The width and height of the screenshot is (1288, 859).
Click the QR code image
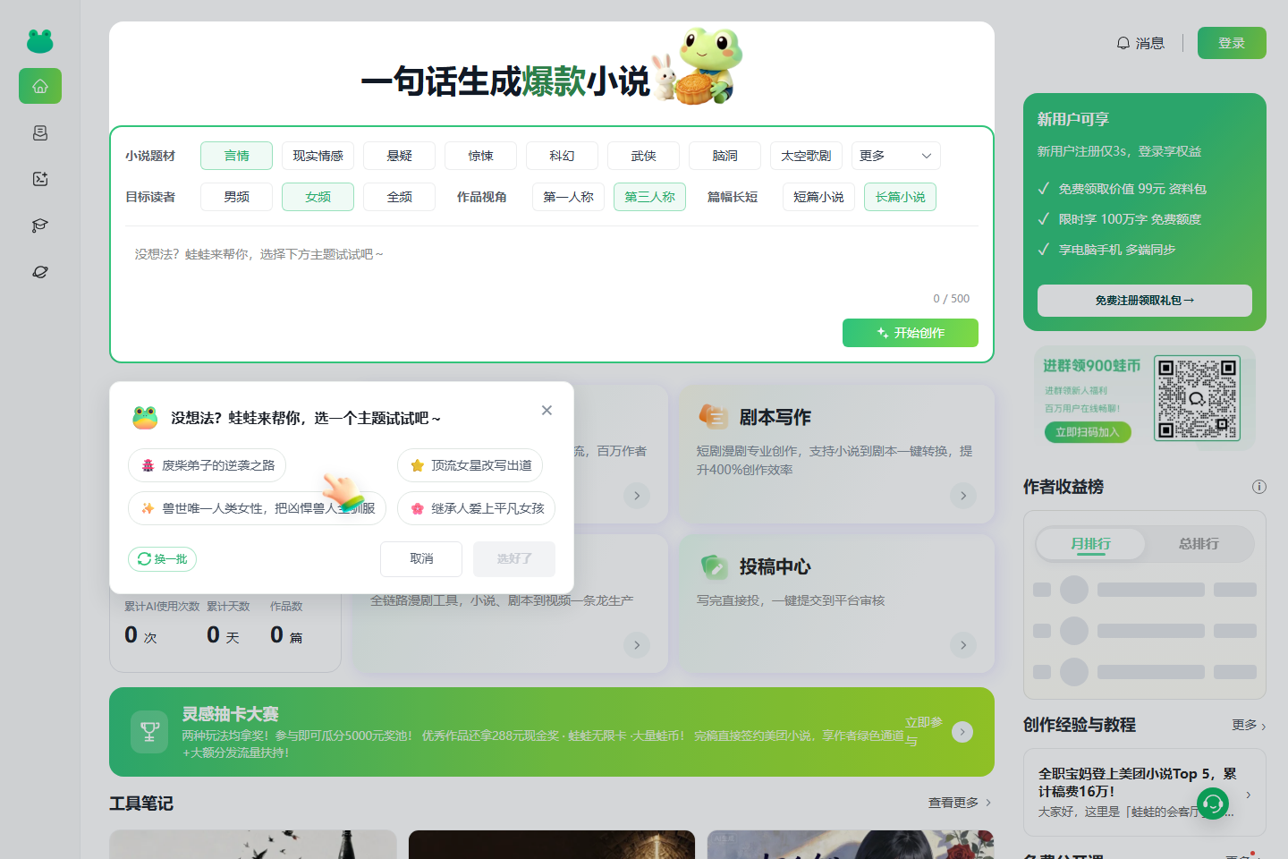[x=1197, y=398]
